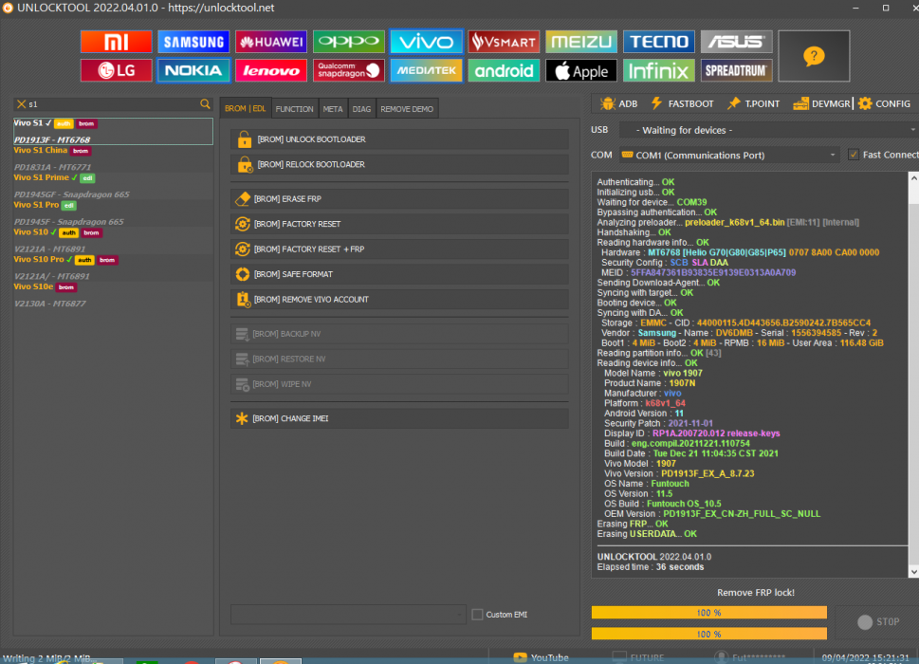Click the lower 100% progress bar
919x664 pixels.
[x=709, y=634]
